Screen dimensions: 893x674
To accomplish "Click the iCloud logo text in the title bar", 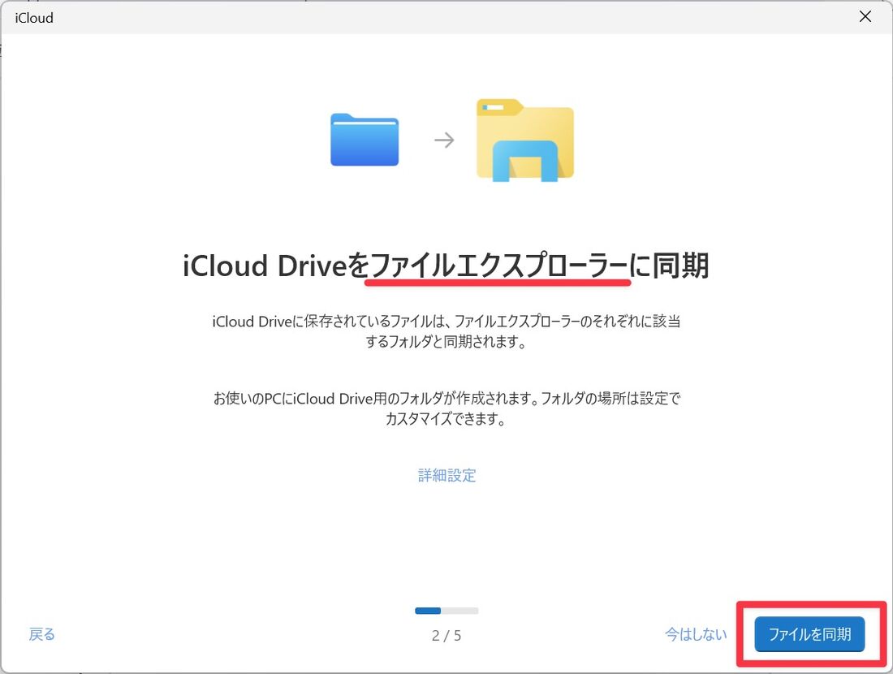I will click(x=33, y=17).
